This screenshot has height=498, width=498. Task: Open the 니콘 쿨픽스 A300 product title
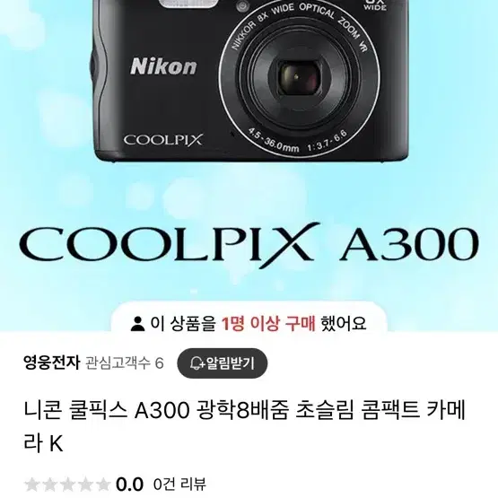pos(245,426)
